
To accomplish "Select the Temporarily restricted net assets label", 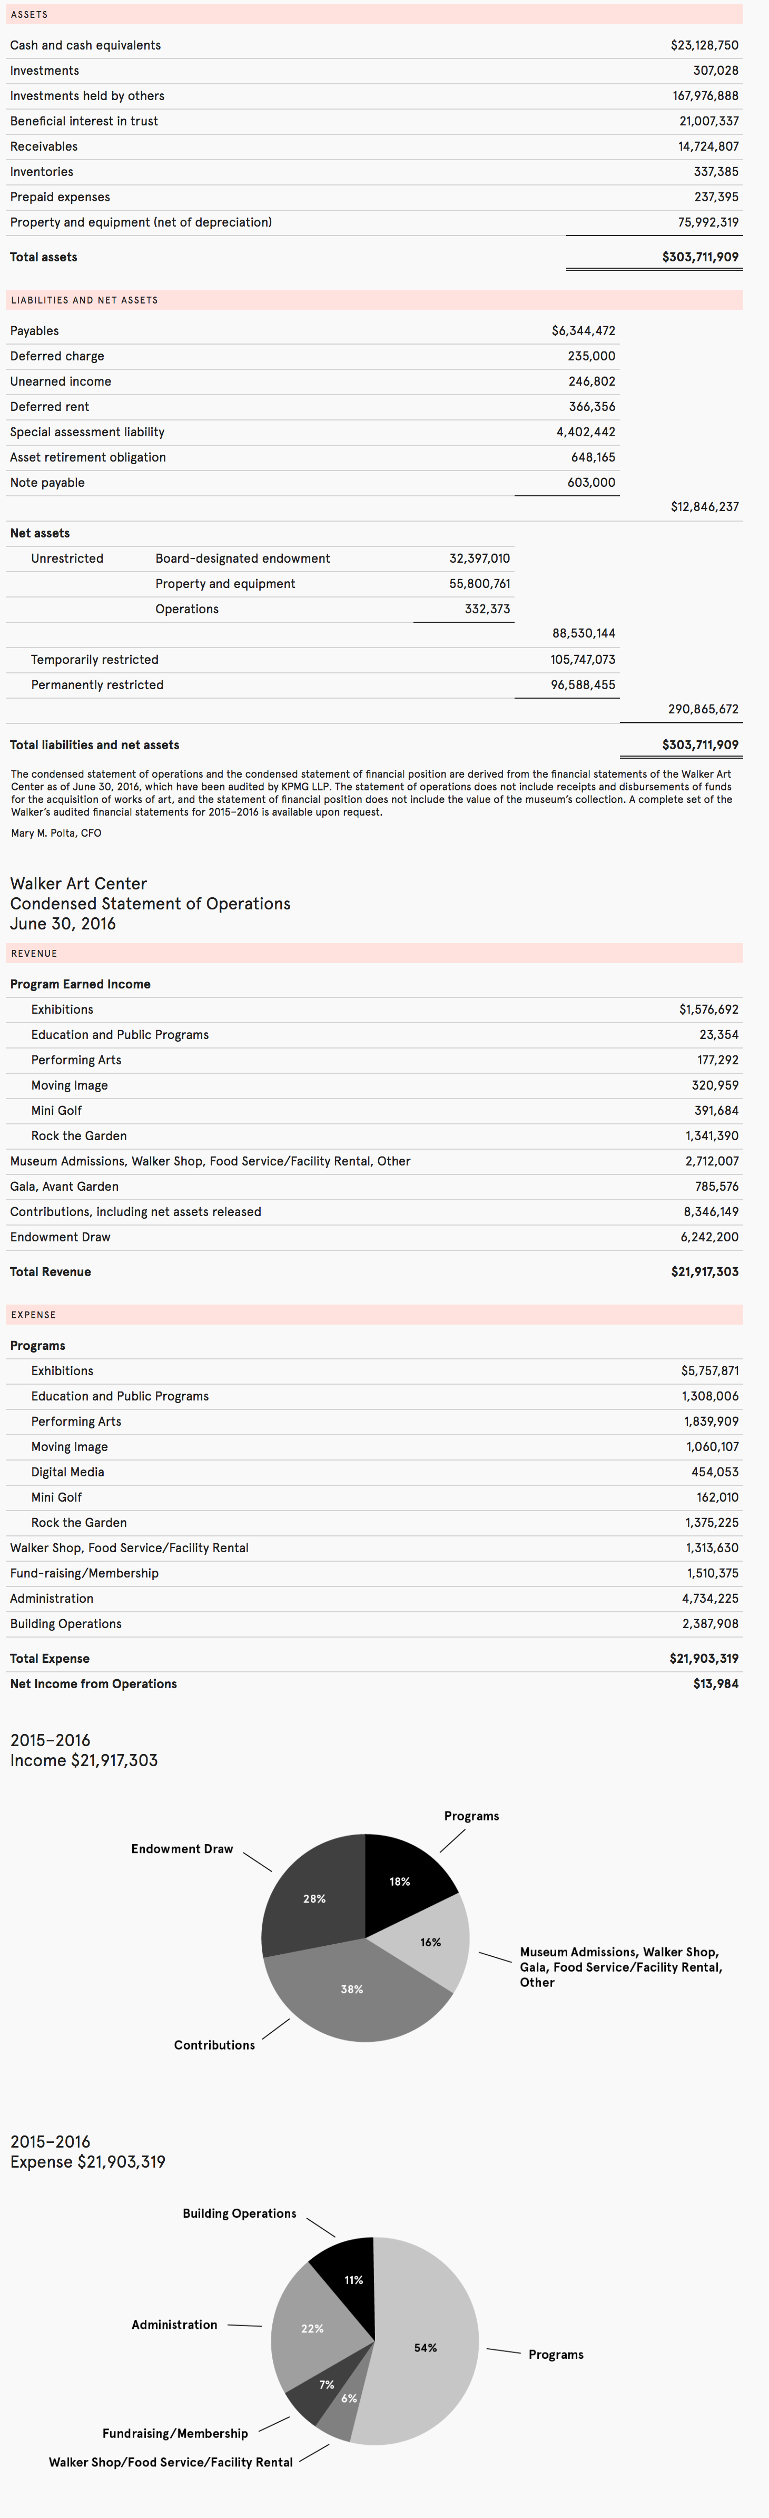I will tap(94, 660).
